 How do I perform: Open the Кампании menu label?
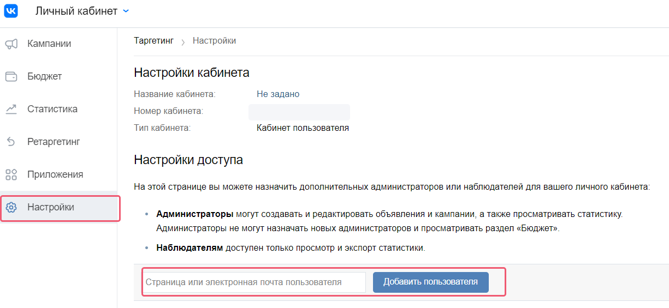pyautogui.click(x=49, y=44)
